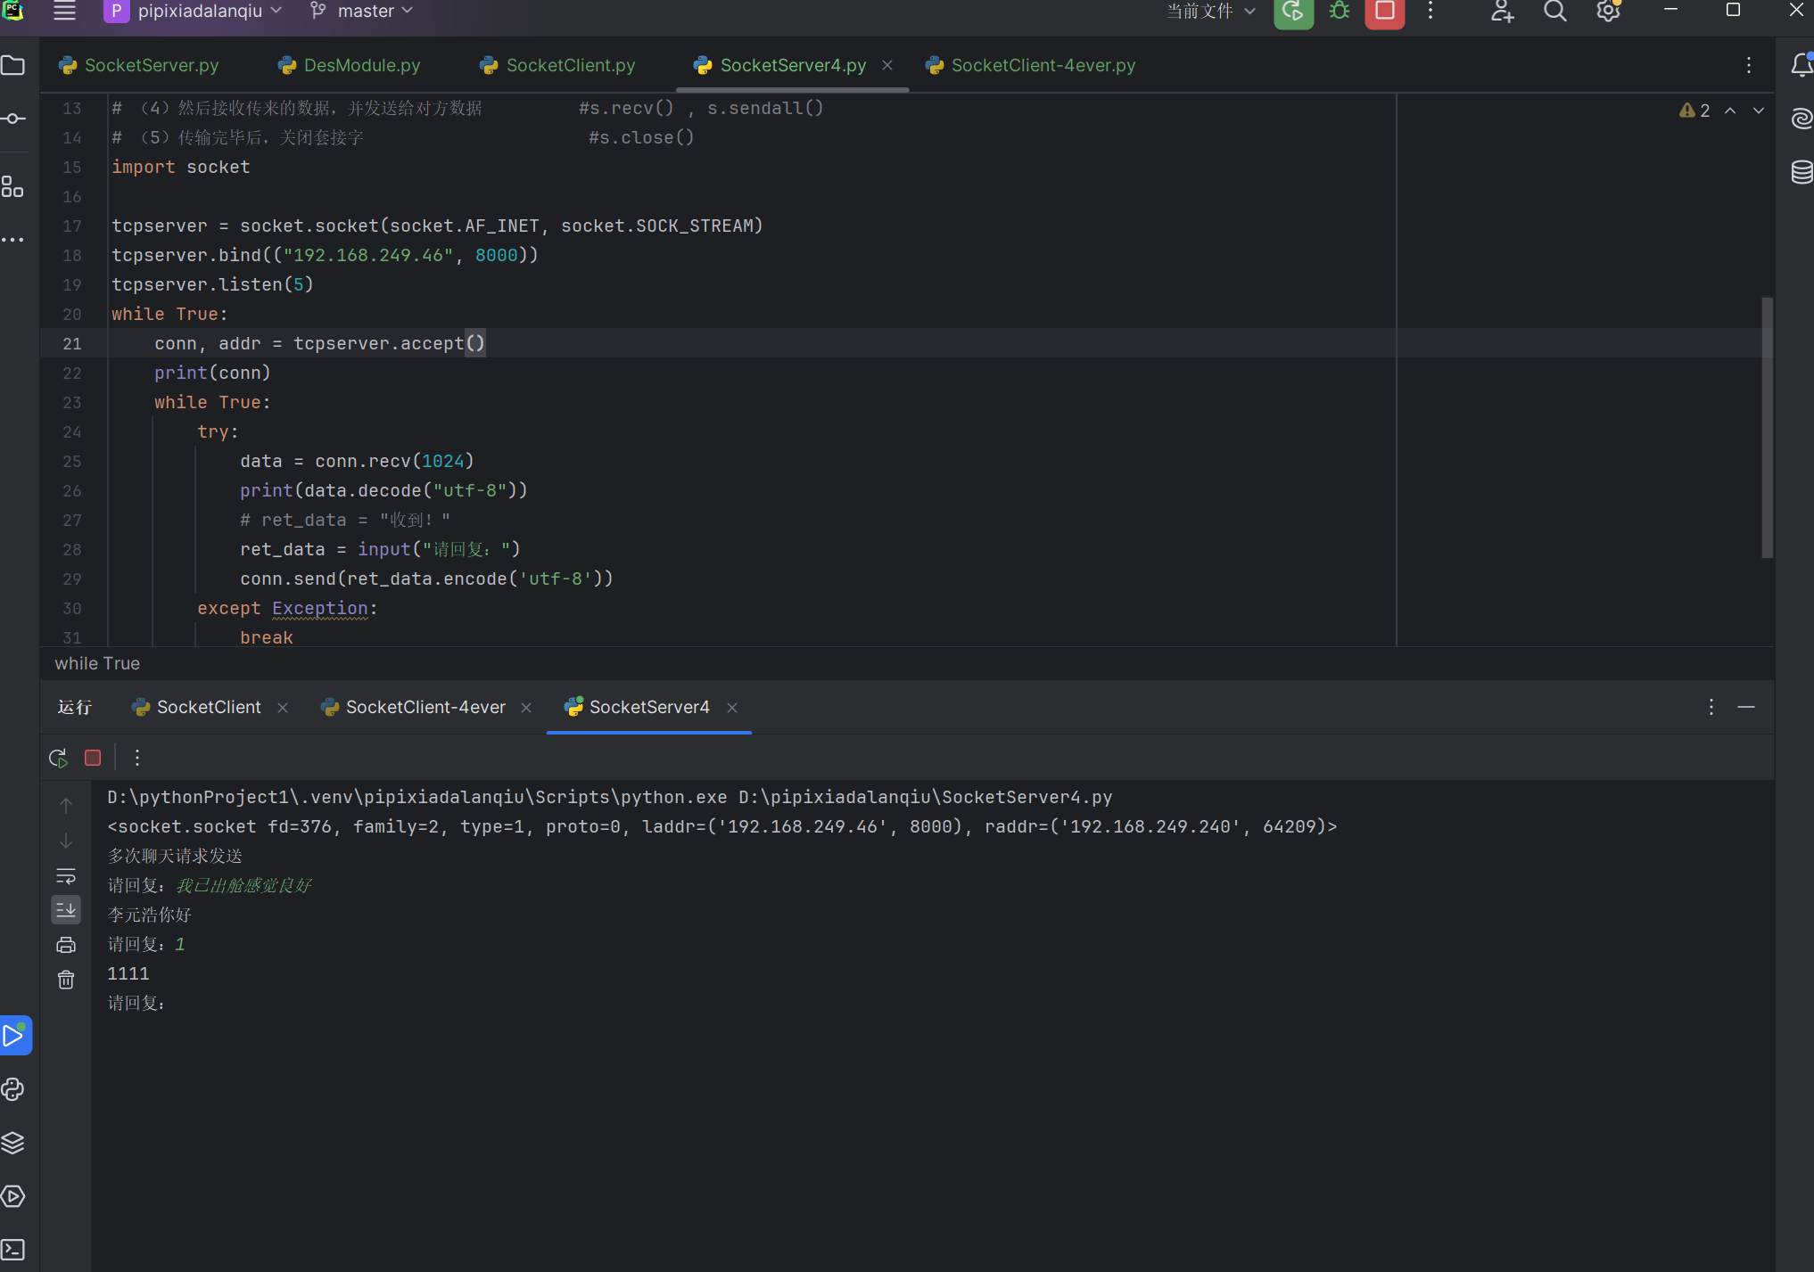
Task: Open editor tabs options menu
Action: tap(1749, 65)
